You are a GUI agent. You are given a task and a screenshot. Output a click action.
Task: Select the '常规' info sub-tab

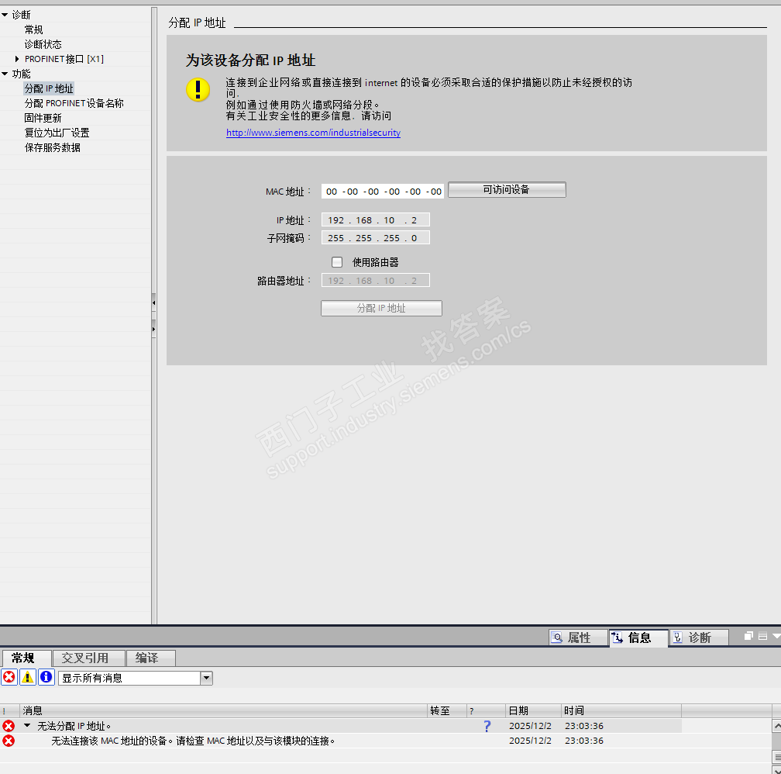click(x=26, y=658)
